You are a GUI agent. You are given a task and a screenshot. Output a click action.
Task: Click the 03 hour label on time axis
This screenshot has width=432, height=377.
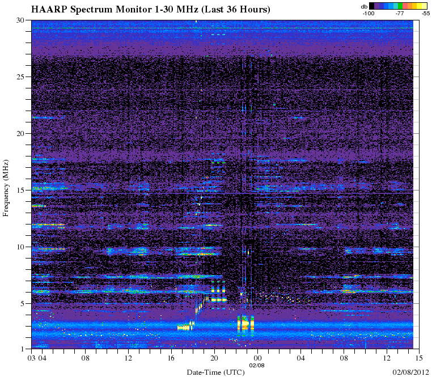click(x=32, y=358)
